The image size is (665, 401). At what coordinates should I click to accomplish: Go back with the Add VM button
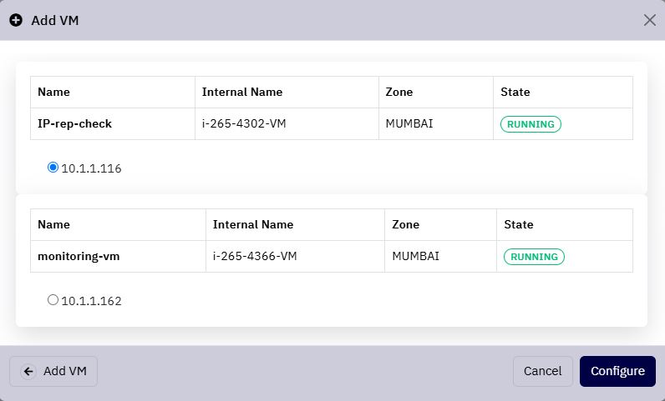point(53,371)
